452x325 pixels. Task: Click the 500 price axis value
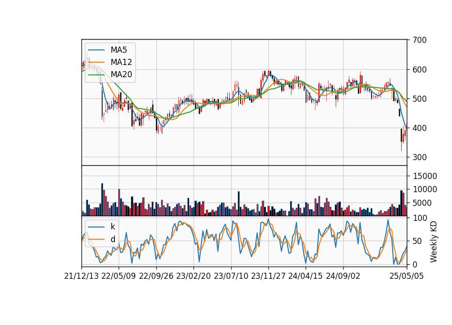pyautogui.click(x=420, y=98)
